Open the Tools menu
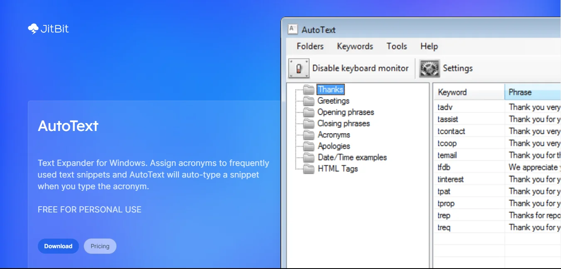The image size is (561, 269). point(396,46)
